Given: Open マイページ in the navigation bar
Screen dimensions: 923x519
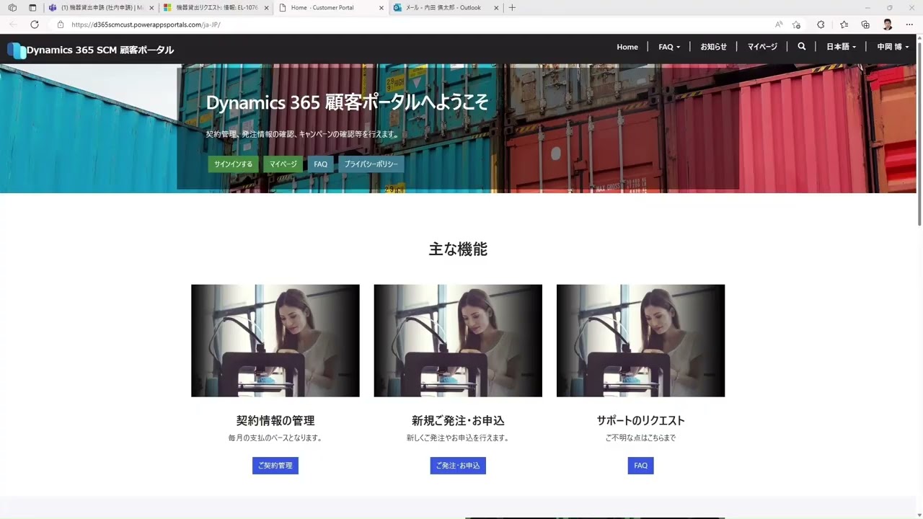Looking at the screenshot, I should point(762,47).
